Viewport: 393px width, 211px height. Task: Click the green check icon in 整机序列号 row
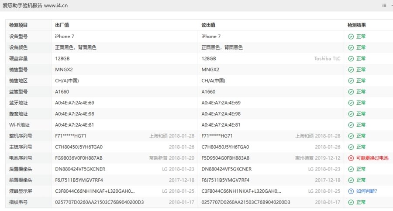click(x=351, y=136)
